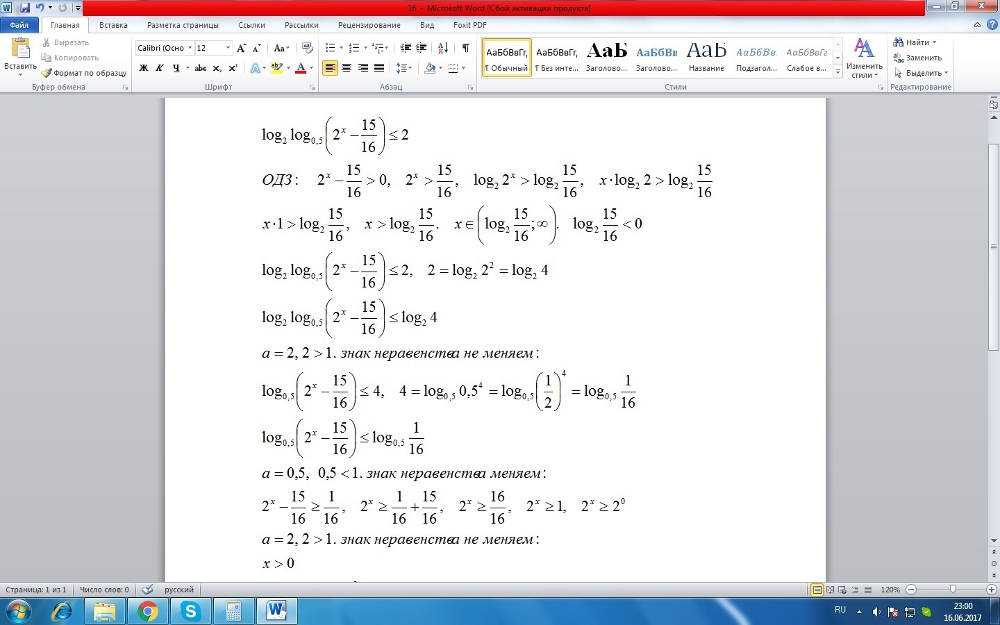Toggle strikethrough formatting
Screen dimensions: 1000x625
(x=201, y=68)
